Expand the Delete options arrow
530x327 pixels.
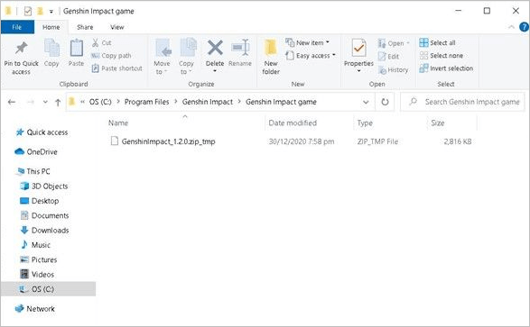(x=215, y=71)
